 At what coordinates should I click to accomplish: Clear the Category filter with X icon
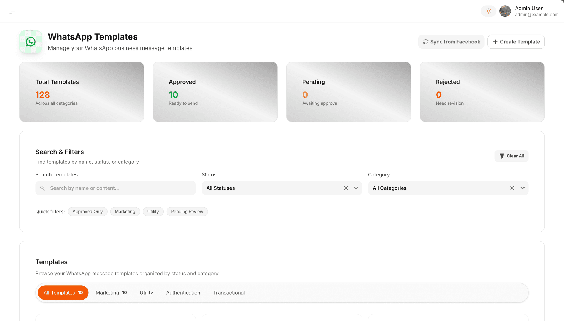pos(512,188)
